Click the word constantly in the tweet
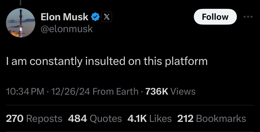 point(56,61)
